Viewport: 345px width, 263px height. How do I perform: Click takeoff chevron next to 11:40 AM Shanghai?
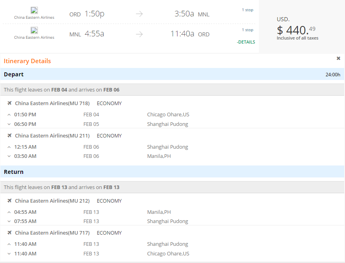click(x=9, y=244)
